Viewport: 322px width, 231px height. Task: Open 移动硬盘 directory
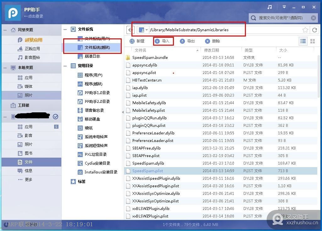89,119
